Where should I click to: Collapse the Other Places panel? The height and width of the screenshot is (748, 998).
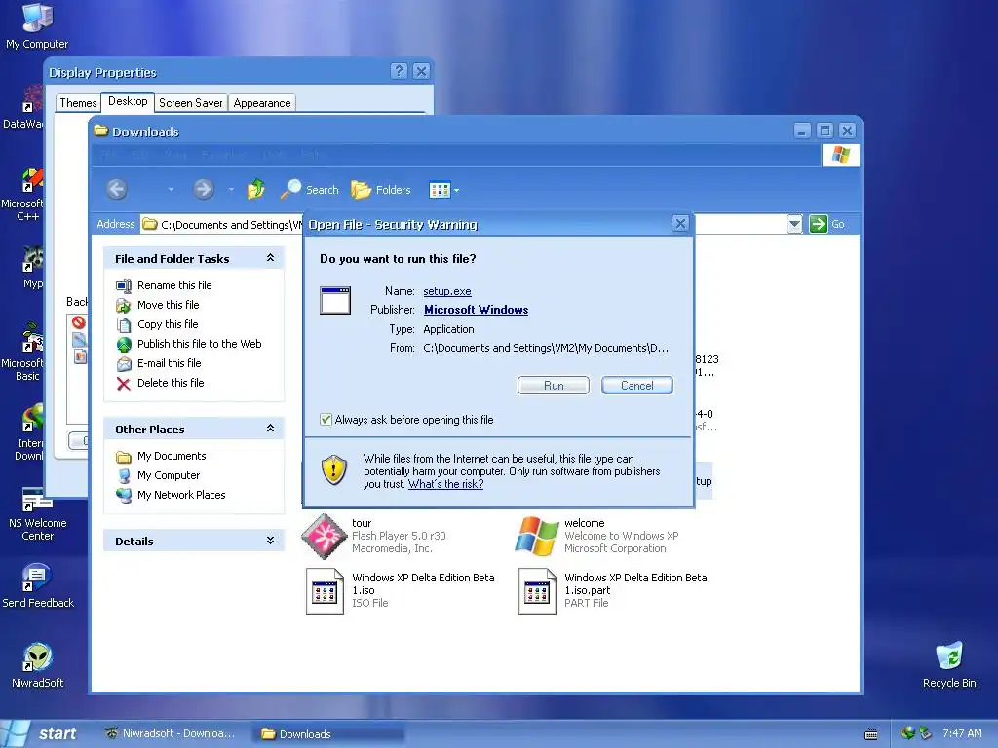[271, 429]
